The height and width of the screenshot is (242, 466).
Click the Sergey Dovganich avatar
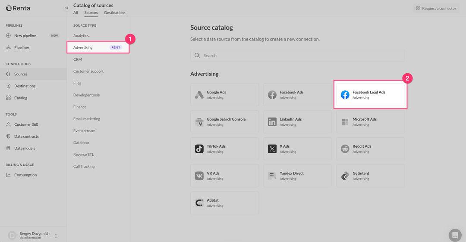click(12, 236)
